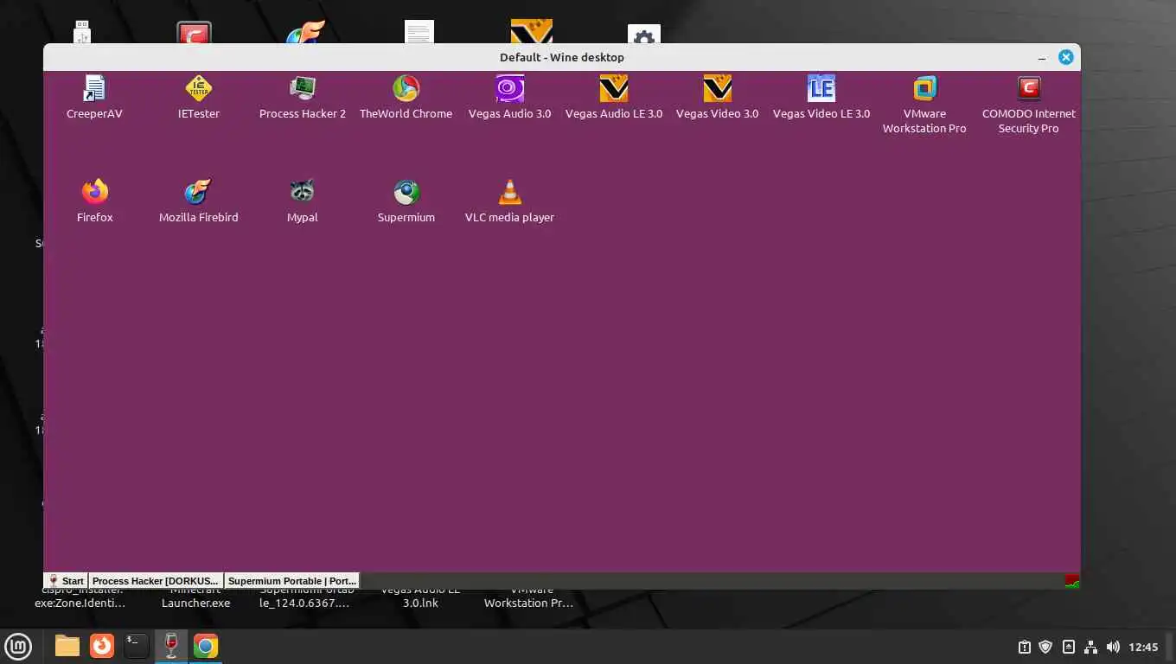Open the removable drives eject tray icon

click(1068, 647)
